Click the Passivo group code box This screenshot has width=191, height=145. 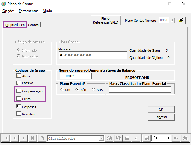pos(19,83)
